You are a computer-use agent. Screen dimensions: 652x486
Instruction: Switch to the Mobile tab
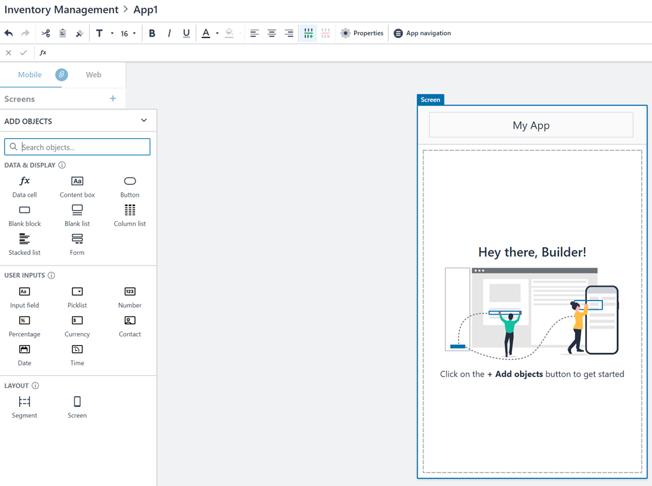tap(30, 75)
